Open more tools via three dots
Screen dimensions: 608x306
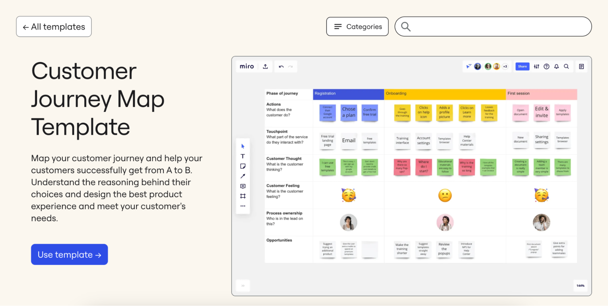click(x=243, y=206)
